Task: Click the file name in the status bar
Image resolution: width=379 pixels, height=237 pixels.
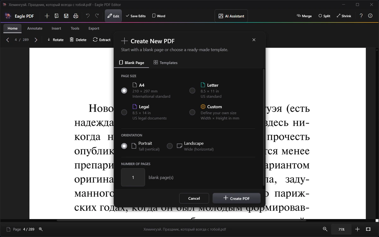Action: pyautogui.click(x=185, y=229)
